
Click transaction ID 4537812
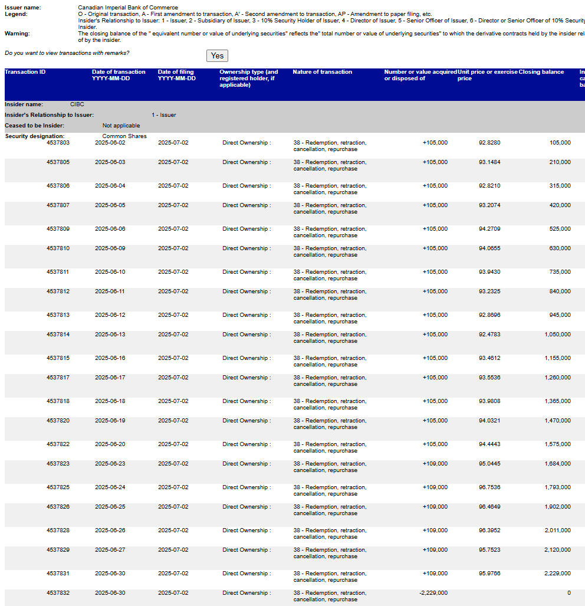[58, 291]
